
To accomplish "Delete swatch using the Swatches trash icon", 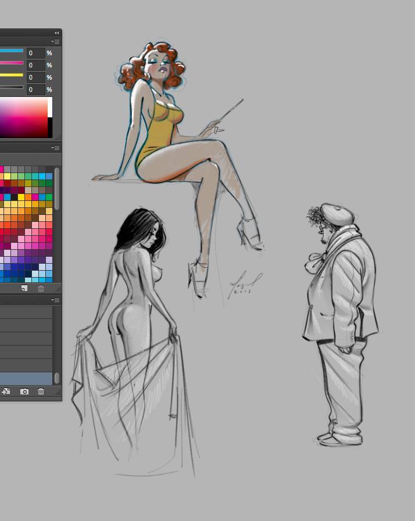I will pyautogui.click(x=41, y=289).
